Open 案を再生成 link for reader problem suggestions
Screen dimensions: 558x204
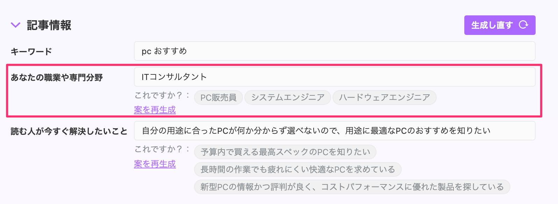[155, 164]
